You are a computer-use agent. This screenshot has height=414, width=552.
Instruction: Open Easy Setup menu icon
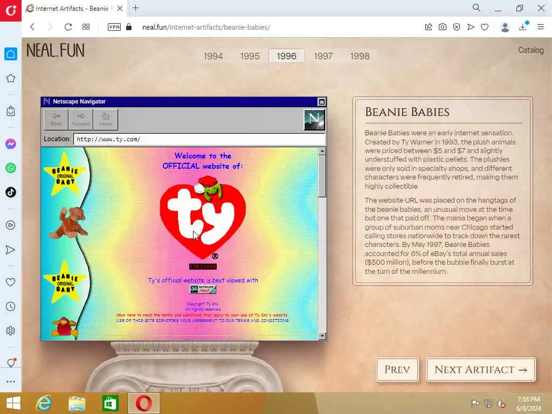541,27
